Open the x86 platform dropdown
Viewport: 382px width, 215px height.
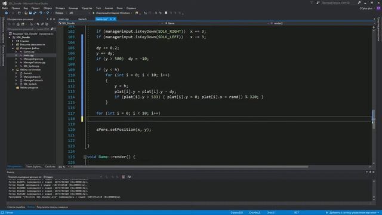[x=79, y=13]
